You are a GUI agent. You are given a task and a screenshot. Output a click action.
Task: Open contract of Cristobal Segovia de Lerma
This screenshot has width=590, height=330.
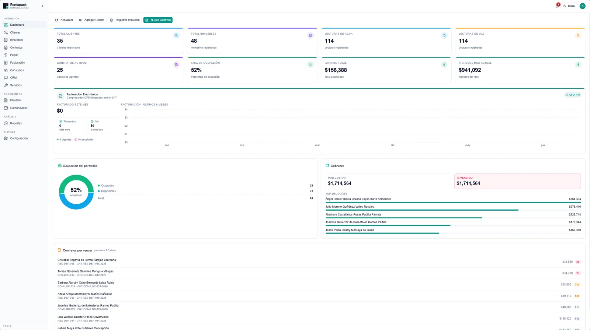coord(319,262)
